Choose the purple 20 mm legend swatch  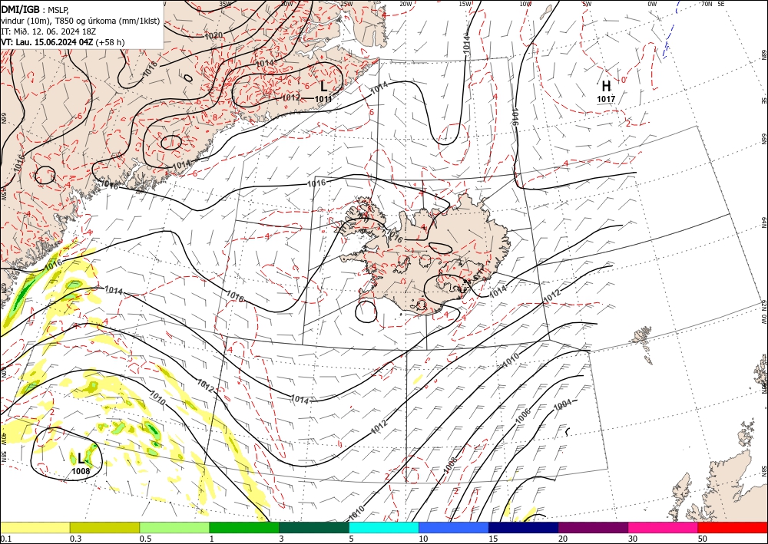coord(593,527)
